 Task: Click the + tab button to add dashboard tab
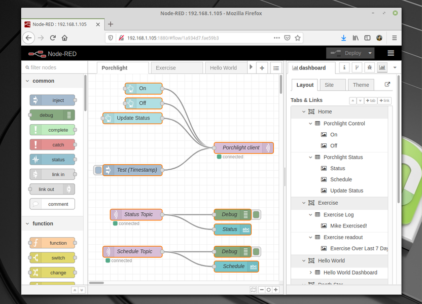[x=371, y=100]
